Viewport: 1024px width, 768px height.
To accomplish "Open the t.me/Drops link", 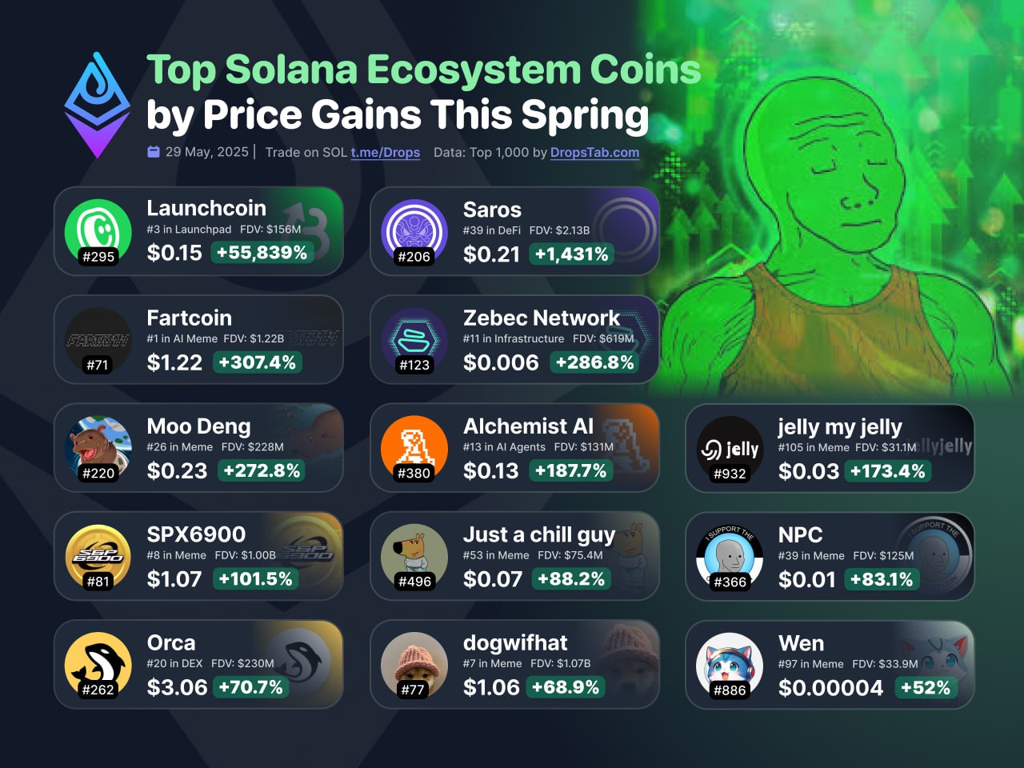I will point(385,152).
